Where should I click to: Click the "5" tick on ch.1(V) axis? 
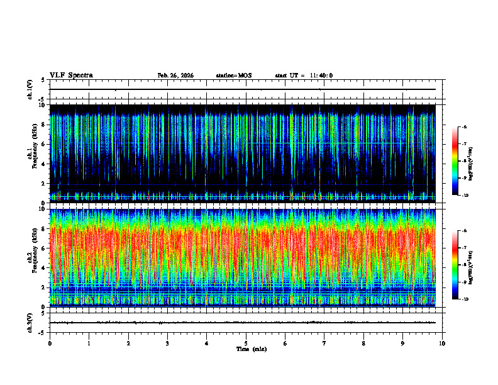43,80
